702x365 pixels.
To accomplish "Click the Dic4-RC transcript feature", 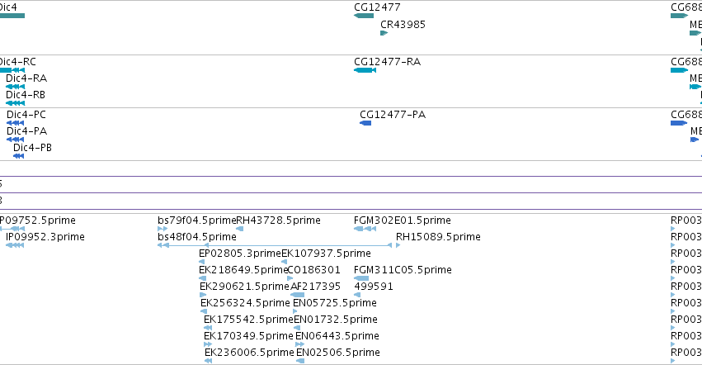I will (12, 70).
